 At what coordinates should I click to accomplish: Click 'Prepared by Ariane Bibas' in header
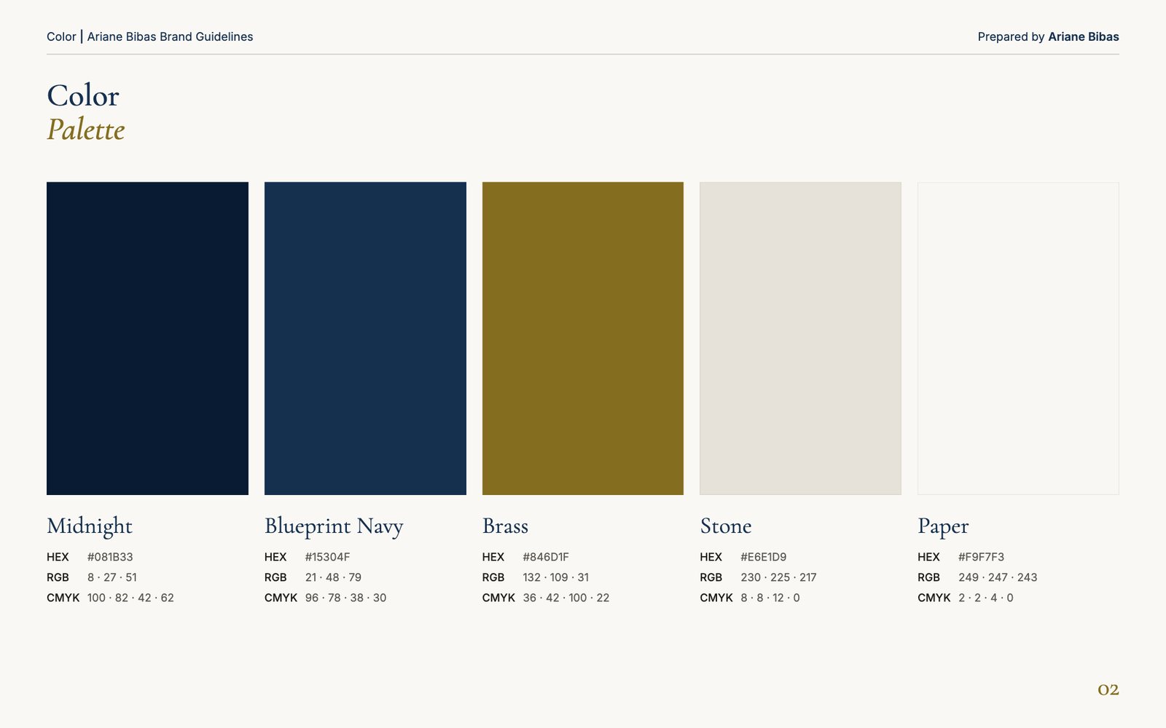1048,36
